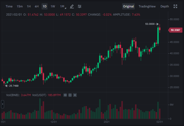
Task: Remove the volume indicator with X
Action: coord(75,95)
